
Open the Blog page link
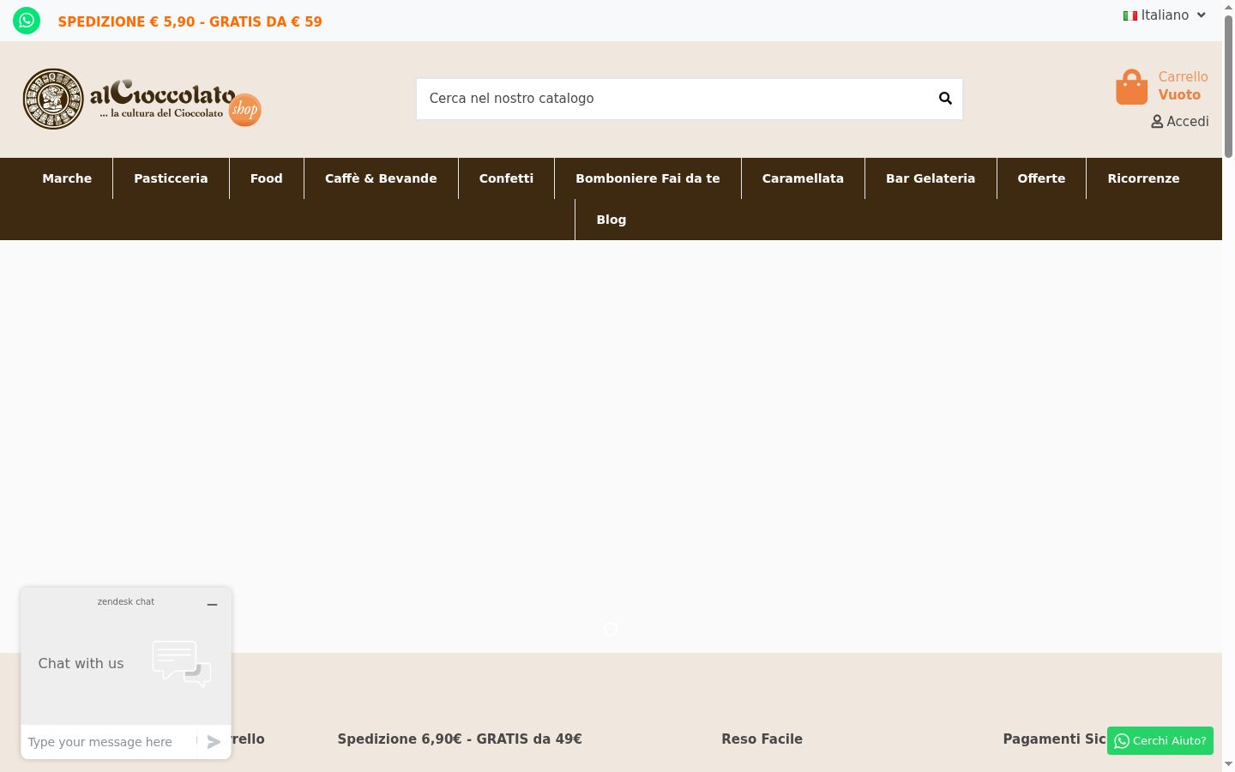[611, 220]
